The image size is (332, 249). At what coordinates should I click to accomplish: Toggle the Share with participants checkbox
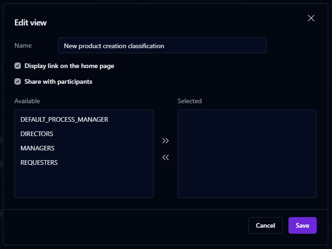(18, 81)
